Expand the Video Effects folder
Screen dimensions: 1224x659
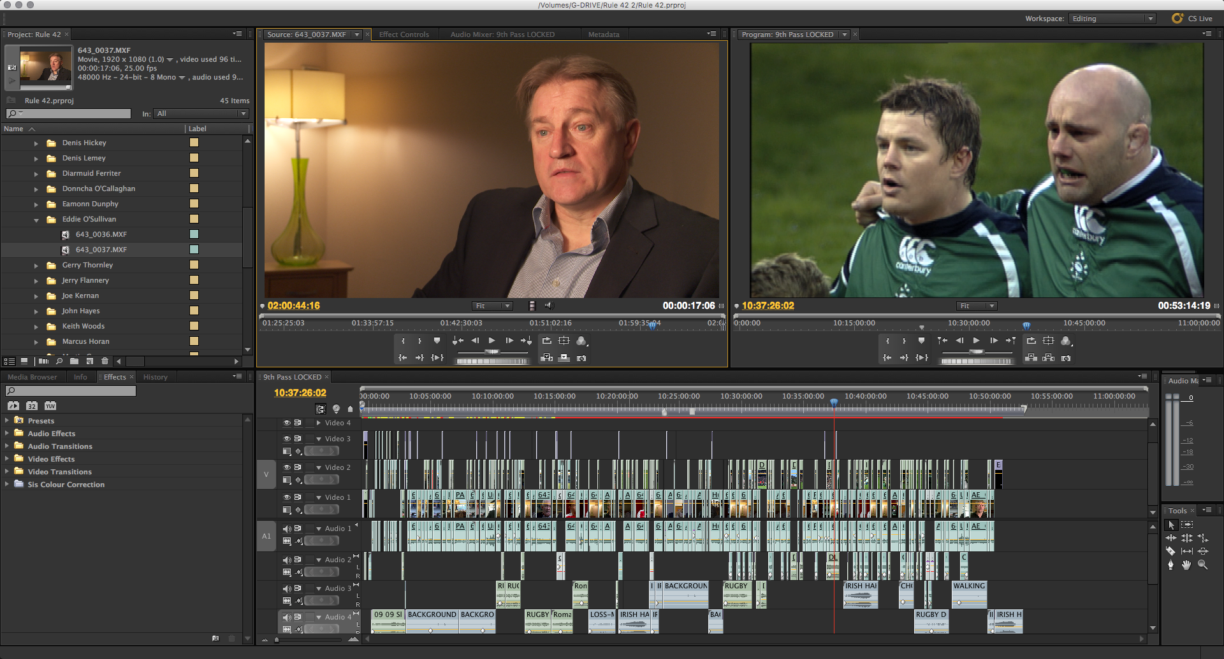(x=7, y=458)
